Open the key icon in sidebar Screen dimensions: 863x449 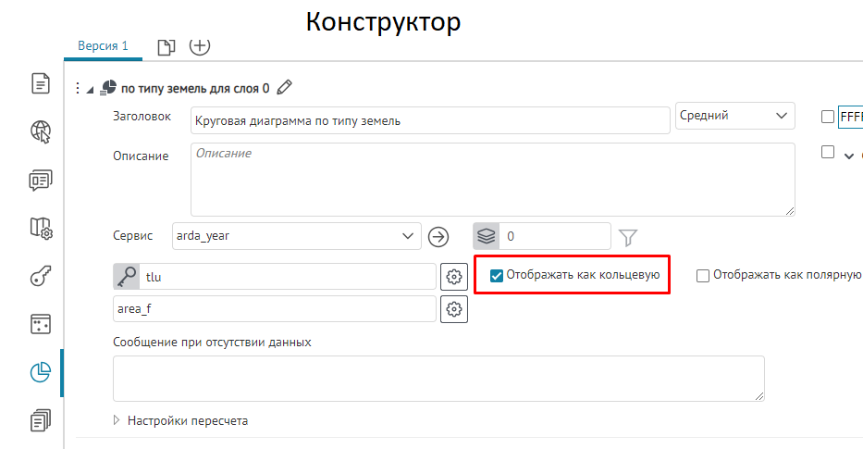click(x=41, y=276)
